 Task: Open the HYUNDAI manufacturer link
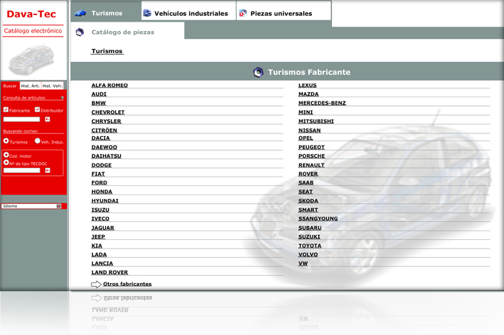(x=105, y=200)
